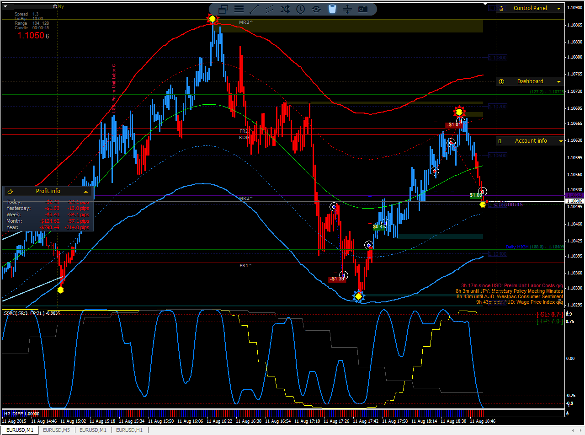Click the Month row in Profit info
Viewport: 585px width, 435px height.
[48, 221]
